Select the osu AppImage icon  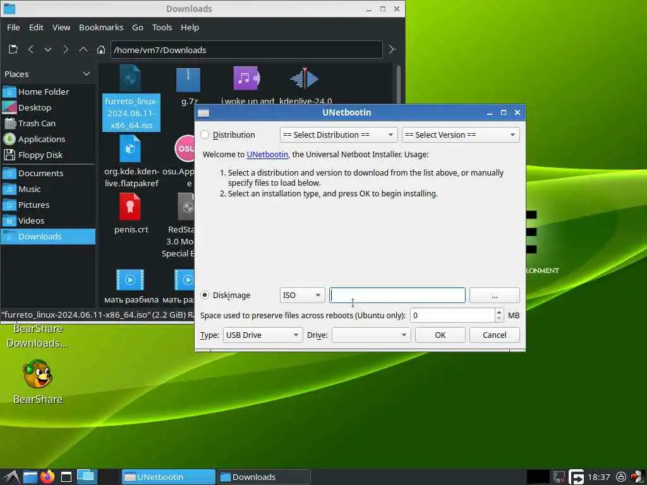point(185,148)
